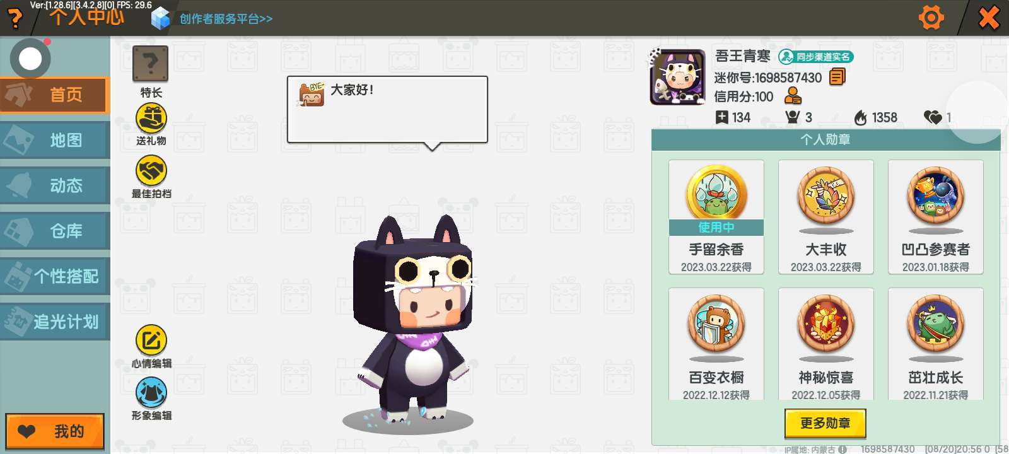Open the 心情编辑 mood edit icon
Viewport: 1009px width, 454px height.
151,340
